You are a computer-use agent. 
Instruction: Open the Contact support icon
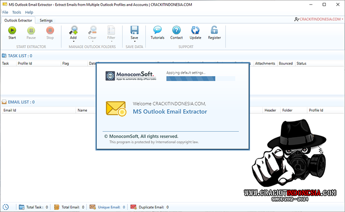[x=176, y=30]
